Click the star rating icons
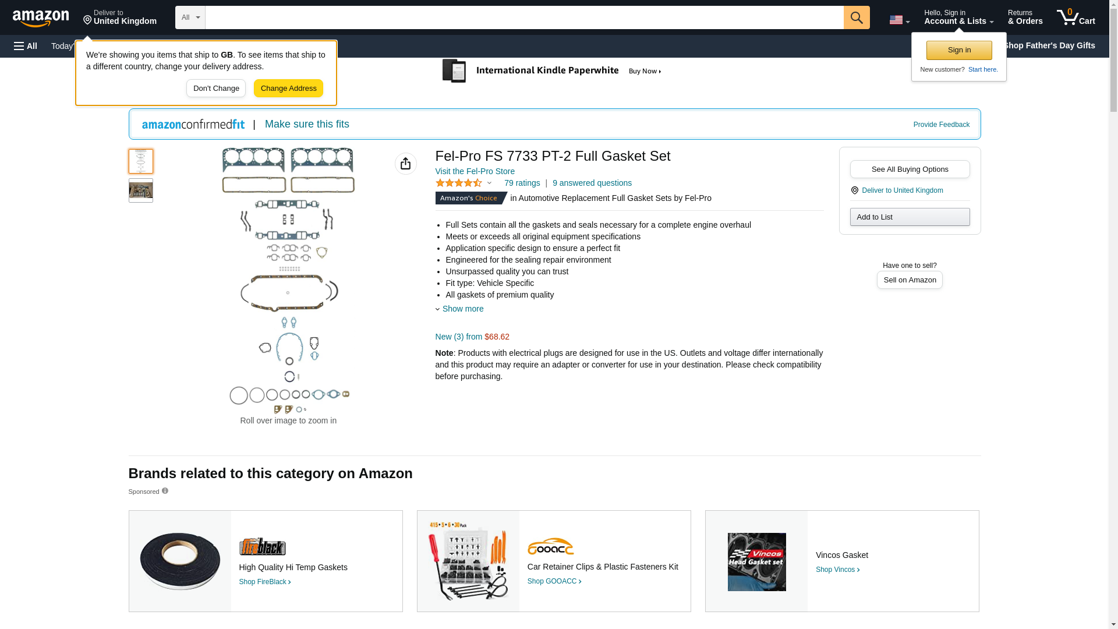 459,183
